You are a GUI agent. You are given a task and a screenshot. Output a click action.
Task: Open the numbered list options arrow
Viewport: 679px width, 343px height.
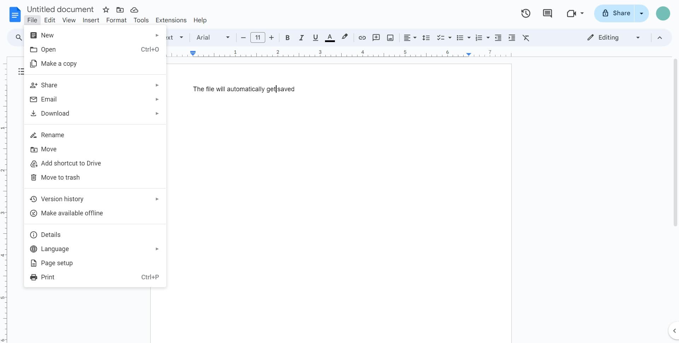(x=487, y=37)
